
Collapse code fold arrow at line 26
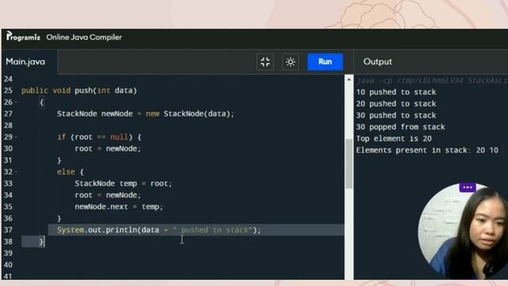point(16,102)
